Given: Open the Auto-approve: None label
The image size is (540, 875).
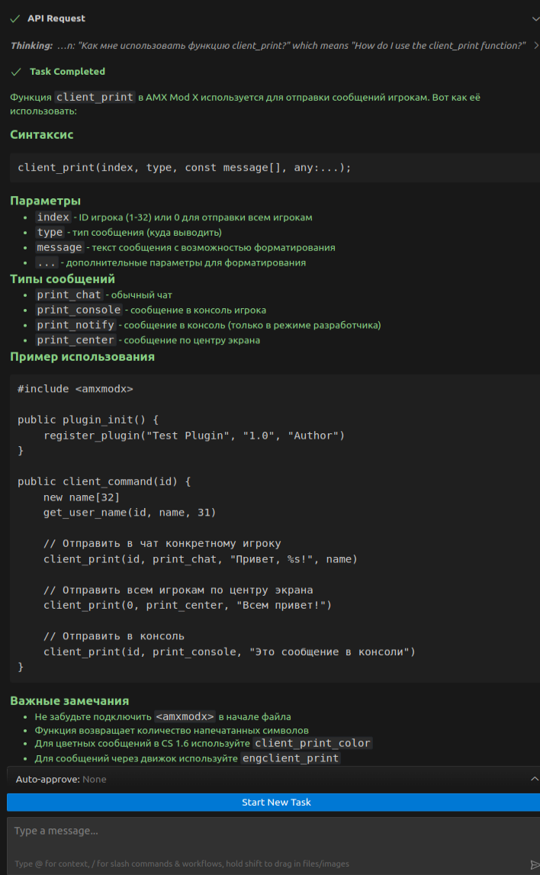Looking at the screenshot, I should click(61, 780).
